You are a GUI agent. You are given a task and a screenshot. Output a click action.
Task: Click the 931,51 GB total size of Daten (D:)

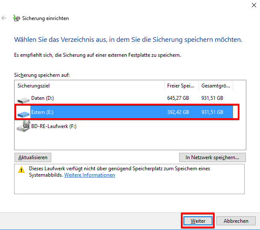pyautogui.click(x=212, y=98)
